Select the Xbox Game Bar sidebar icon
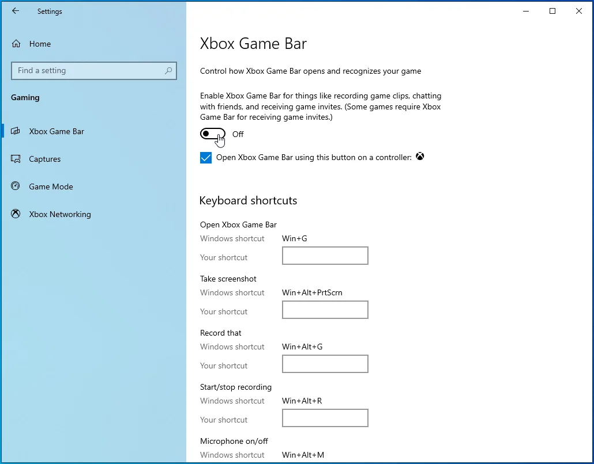 [16, 131]
